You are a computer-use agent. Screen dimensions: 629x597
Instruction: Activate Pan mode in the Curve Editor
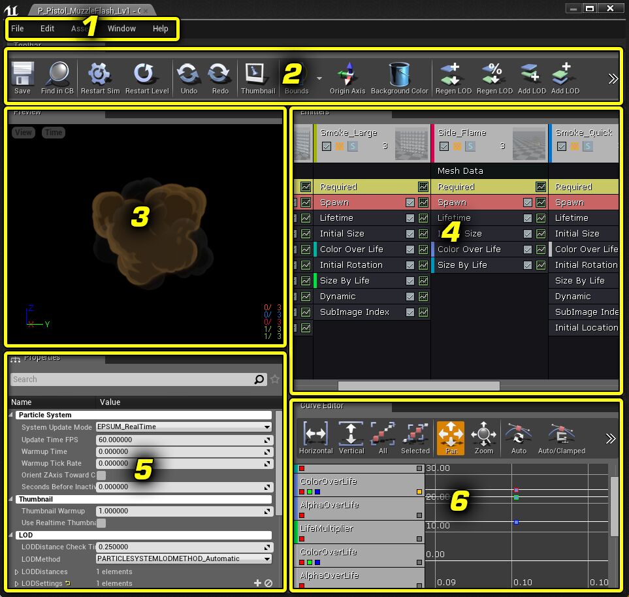tap(449, 434)
